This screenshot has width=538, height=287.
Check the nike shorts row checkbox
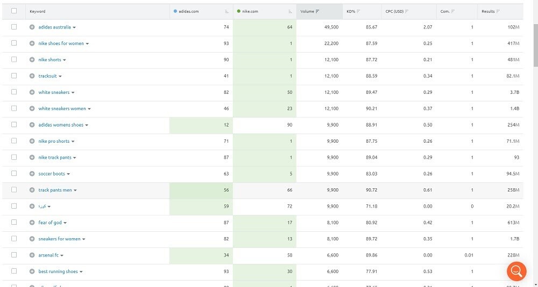coord(14,59)
